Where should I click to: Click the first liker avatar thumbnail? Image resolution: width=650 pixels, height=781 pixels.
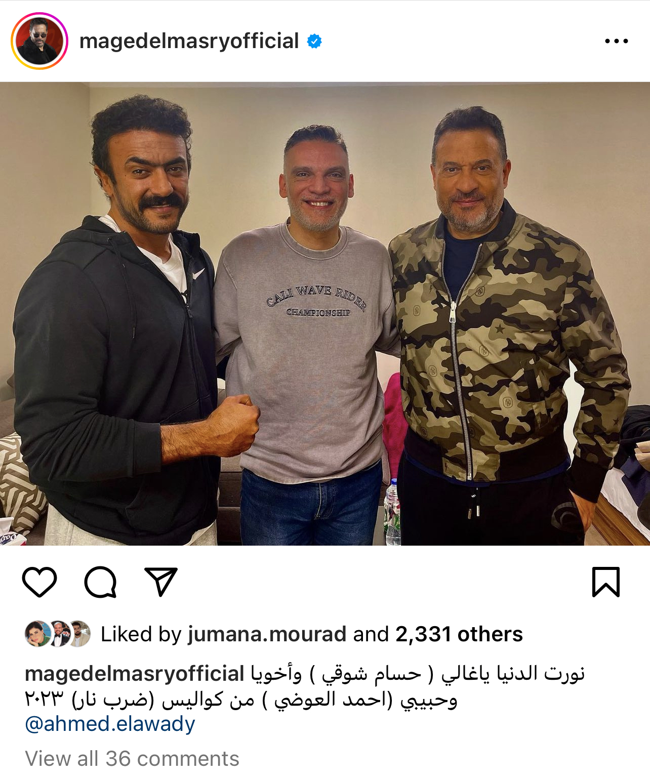pyautogui.click(x=37, y=634)
